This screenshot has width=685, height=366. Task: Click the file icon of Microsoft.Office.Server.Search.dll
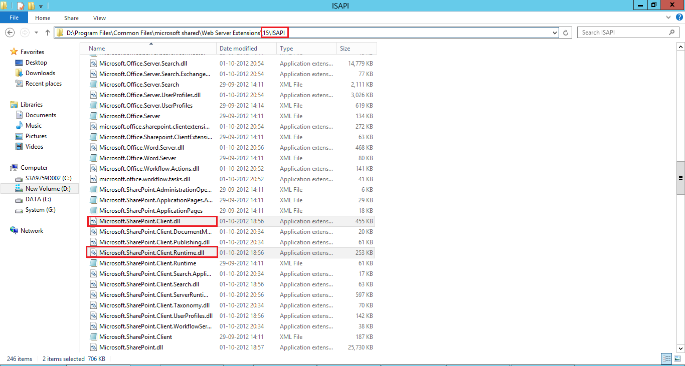[93, 64]
